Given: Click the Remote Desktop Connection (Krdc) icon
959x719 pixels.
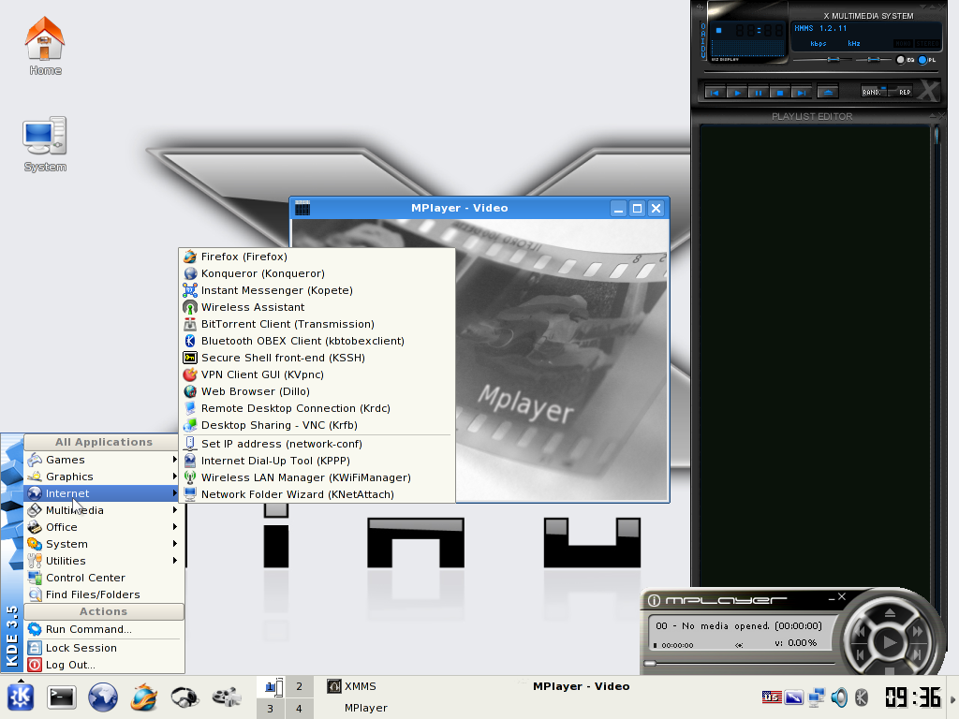Looking at the screenshot, I should [x=190, y=408].
